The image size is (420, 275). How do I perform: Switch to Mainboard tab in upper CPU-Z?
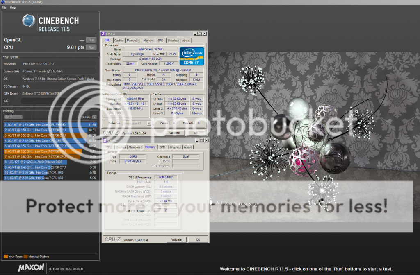(x=133, y=41)
